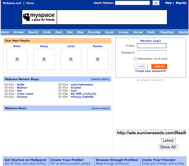Image resolution: width=189 pixels, height=166 pixels.
Task: Open Crystal's blog entry
Action: pos(76,88)
